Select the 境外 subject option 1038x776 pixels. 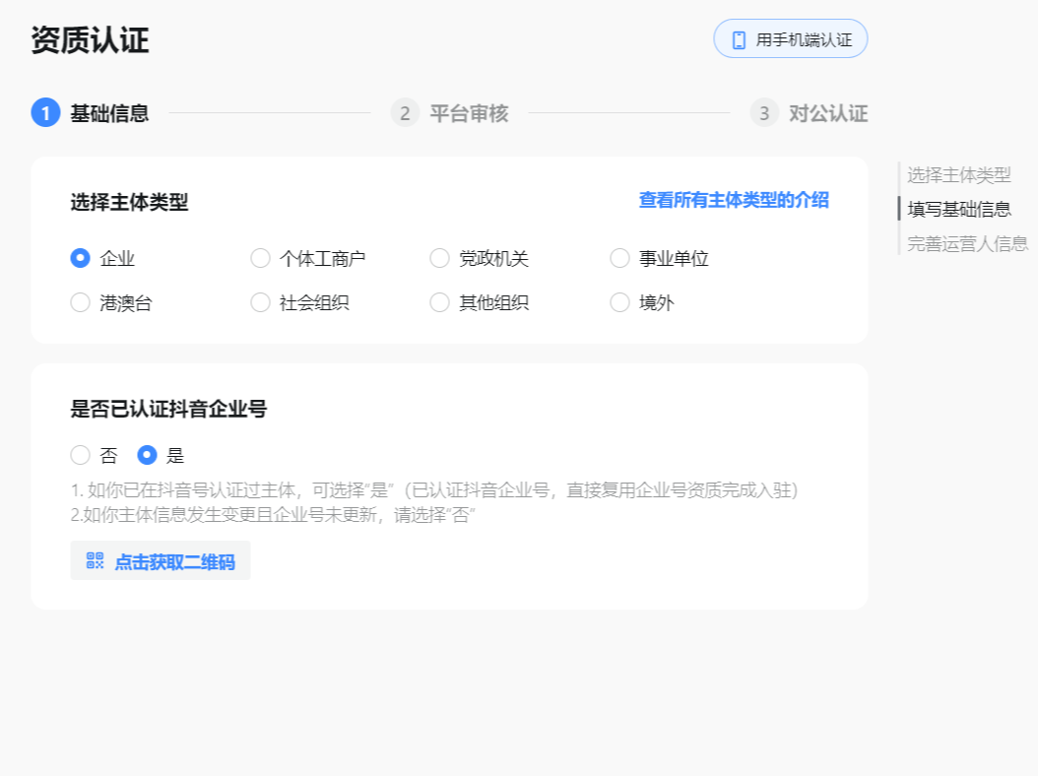click(619, 302)
